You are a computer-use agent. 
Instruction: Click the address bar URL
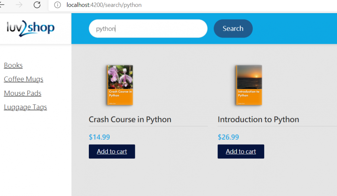(x=104, y=5)
